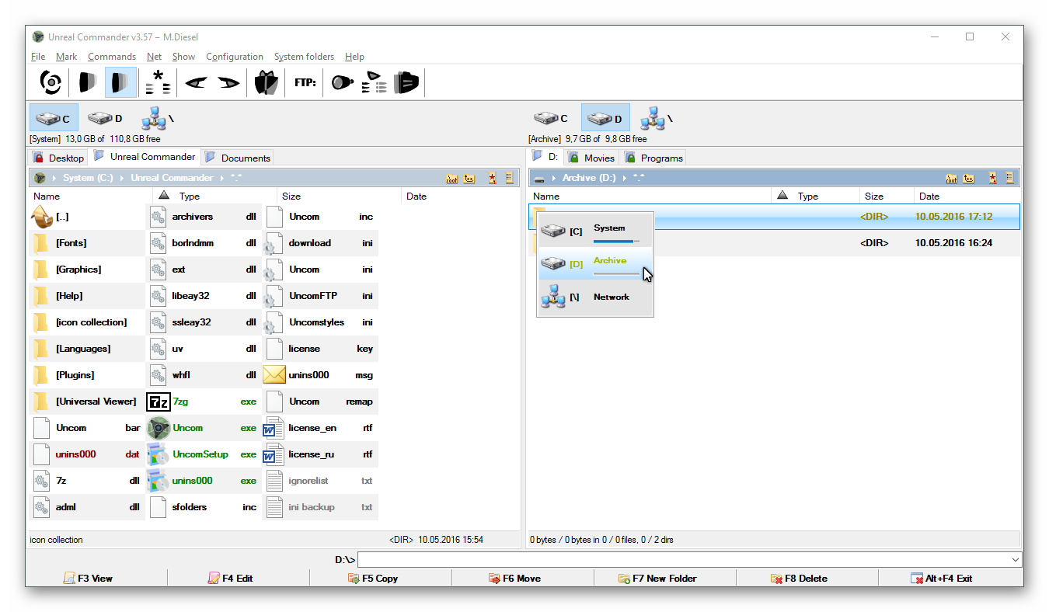The width and height of the screenshot is (1049, 612).
Task: Expand the command line history dropdown arrow
Action: [1016, 560]
